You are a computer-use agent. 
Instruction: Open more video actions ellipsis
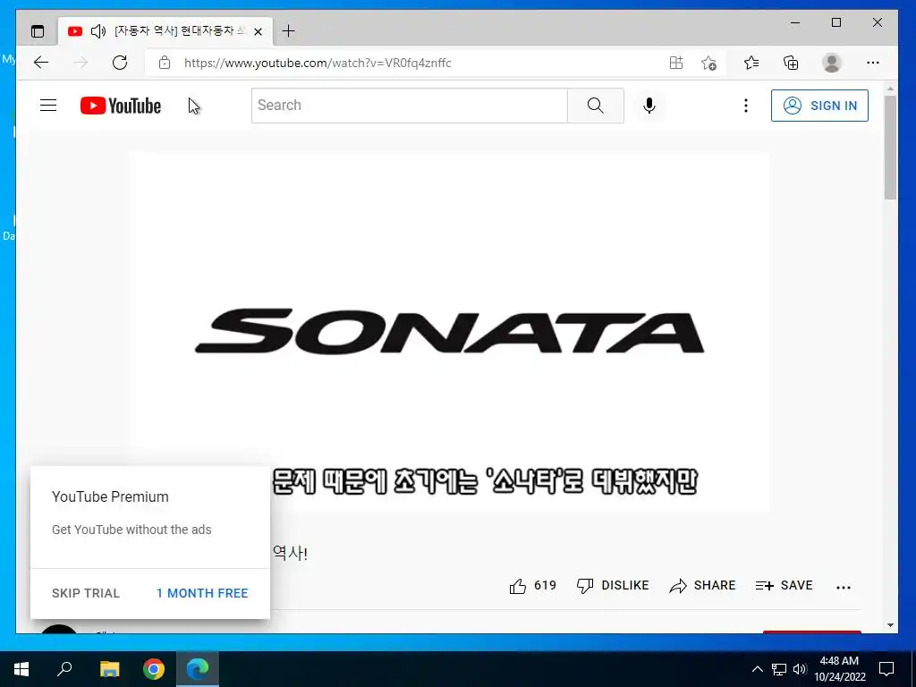tap(844, 588)
